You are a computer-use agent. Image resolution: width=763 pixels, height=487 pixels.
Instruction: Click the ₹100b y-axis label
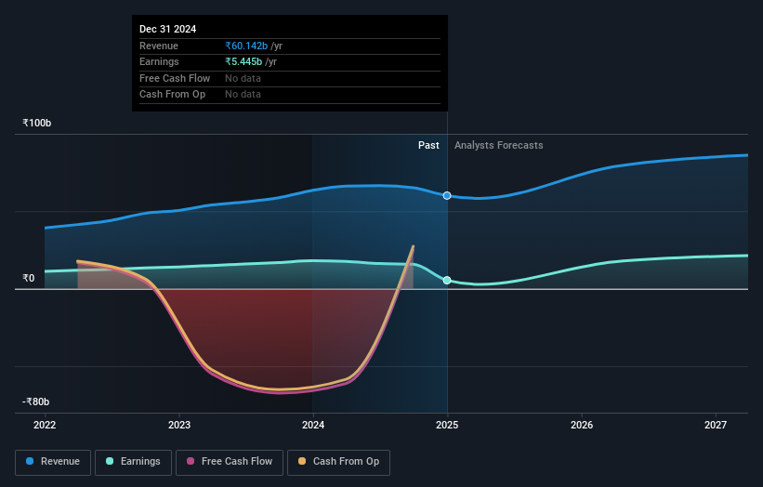click(36, 123)
